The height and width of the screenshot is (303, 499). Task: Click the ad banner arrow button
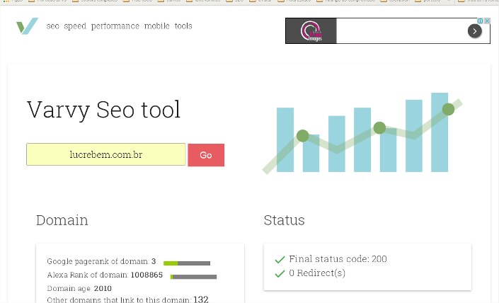click(x=474, y=31)
